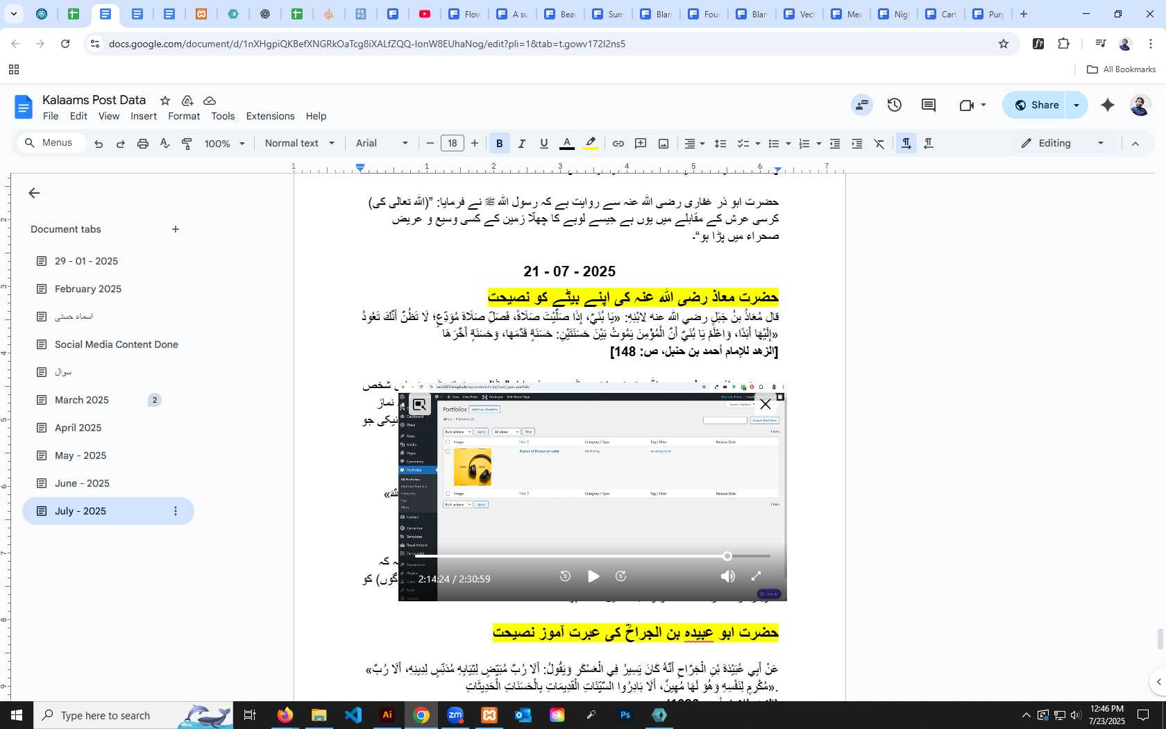Click the back arrow to close the tabs panel
Screen dimensions: 1166x729
click(x=34, y=193)
